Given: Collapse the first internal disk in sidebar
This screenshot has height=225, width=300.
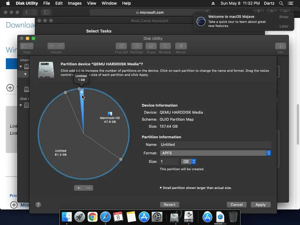Looking at the screenshot, I should pos(21,67).
